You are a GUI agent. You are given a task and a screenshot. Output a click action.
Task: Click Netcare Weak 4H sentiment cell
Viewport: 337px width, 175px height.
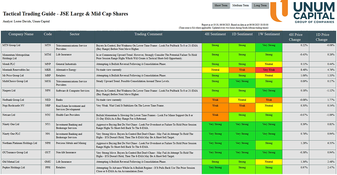tap(215, 117)
